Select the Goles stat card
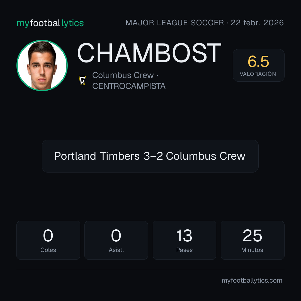Viewport: 301px width, 301px height. 48,240
